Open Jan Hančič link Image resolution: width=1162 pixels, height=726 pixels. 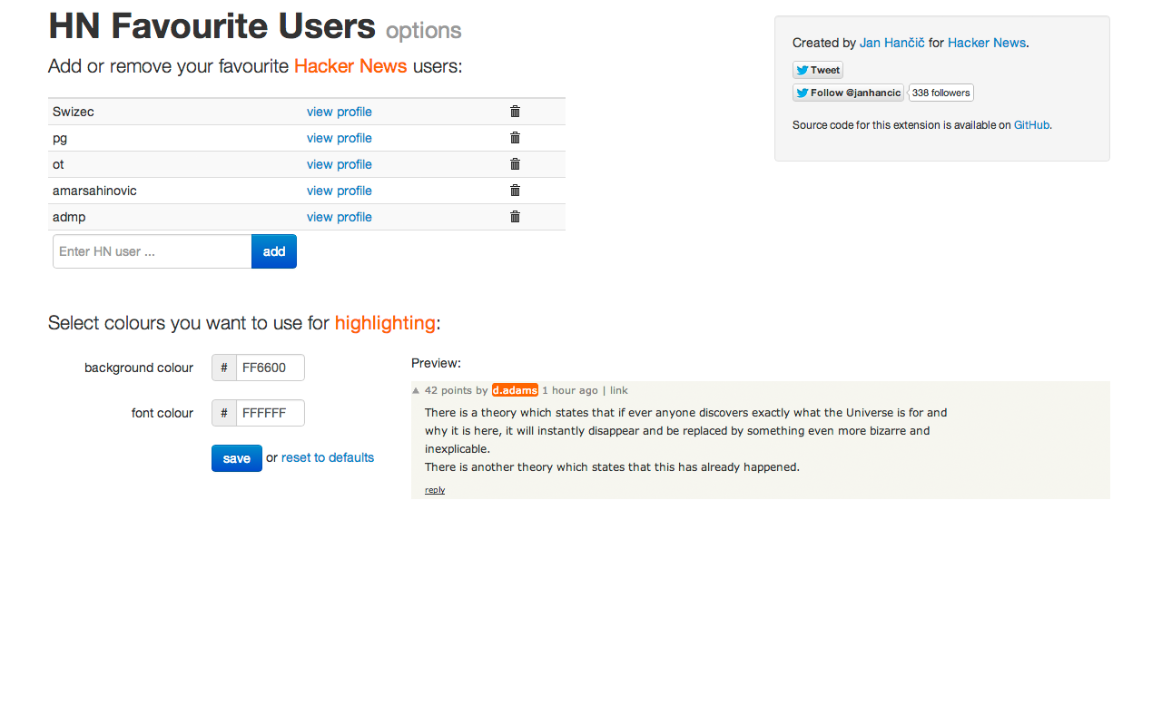(x=892, y=43)
